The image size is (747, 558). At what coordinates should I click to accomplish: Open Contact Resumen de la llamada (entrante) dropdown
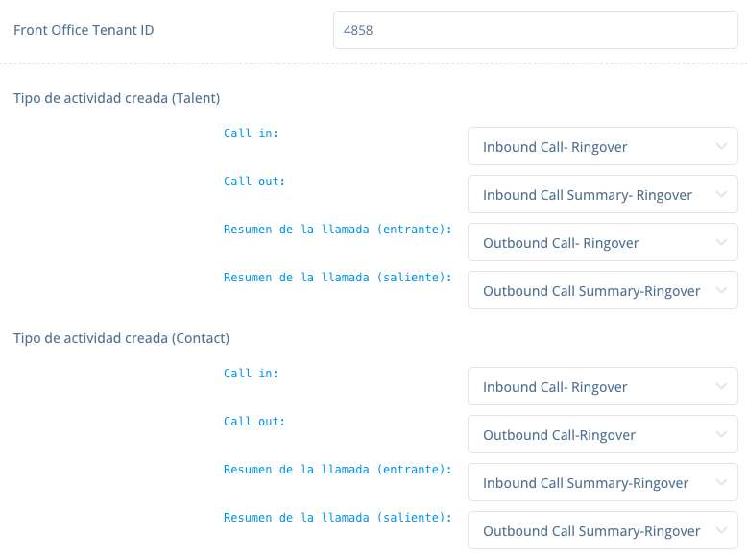(603, 483)
